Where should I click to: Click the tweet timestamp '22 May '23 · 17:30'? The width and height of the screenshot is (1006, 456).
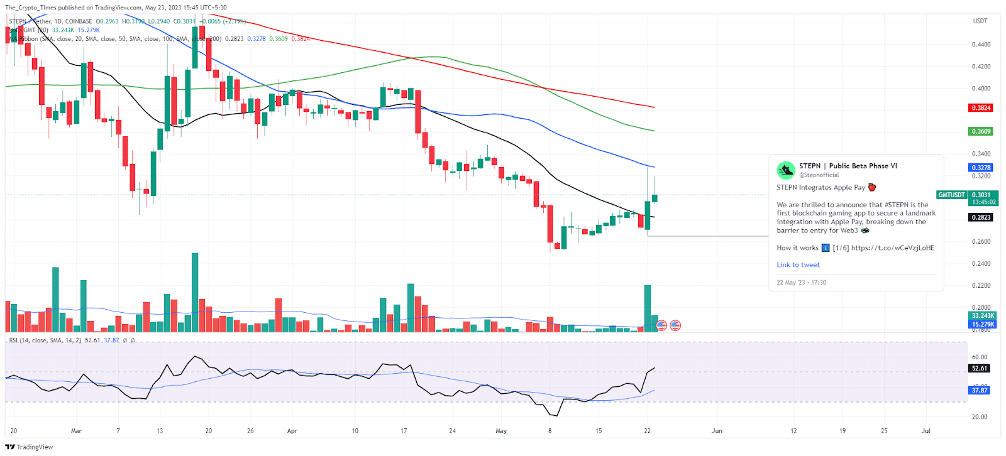[x=801, y=283]
